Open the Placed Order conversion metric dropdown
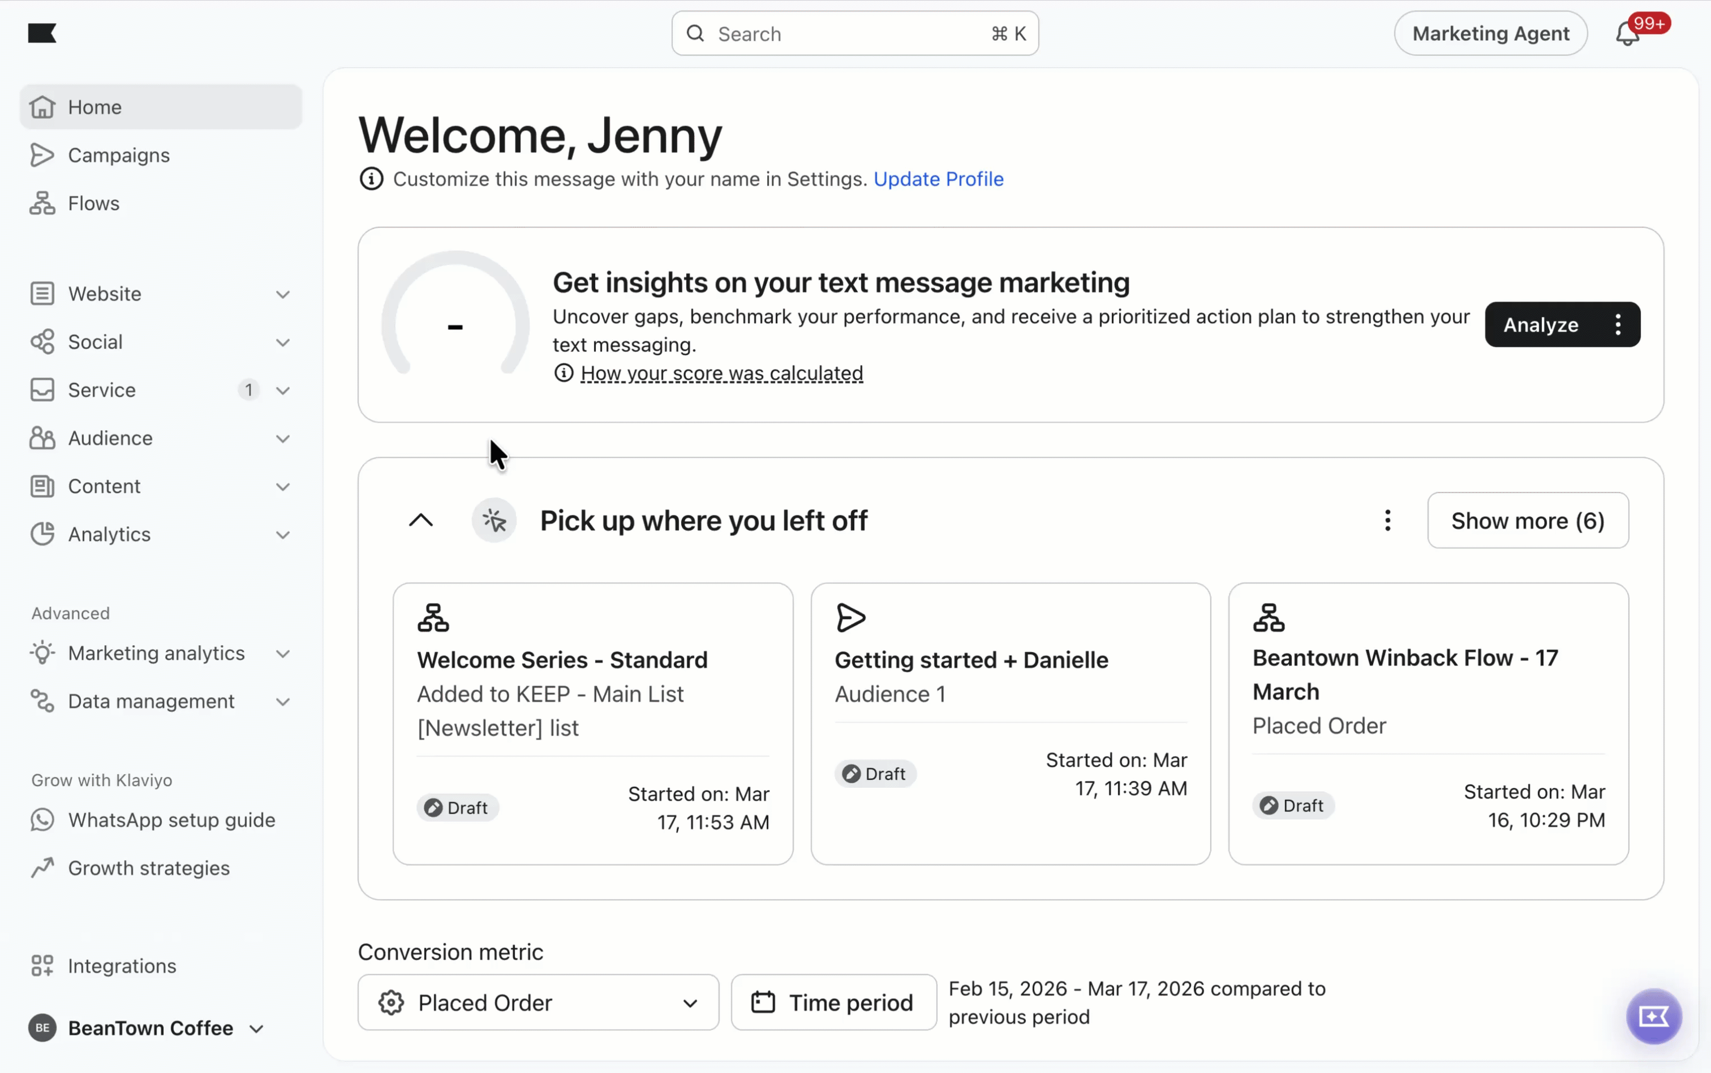Screen dimensions: 1711x1073 tap(538, 1002)
